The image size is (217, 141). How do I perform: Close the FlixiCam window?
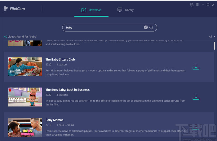(213, 5)
